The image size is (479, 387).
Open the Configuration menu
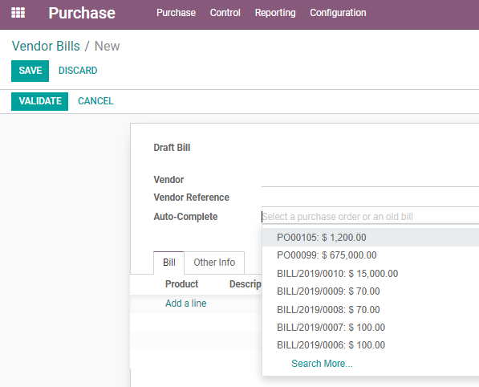tap(338, 13)
